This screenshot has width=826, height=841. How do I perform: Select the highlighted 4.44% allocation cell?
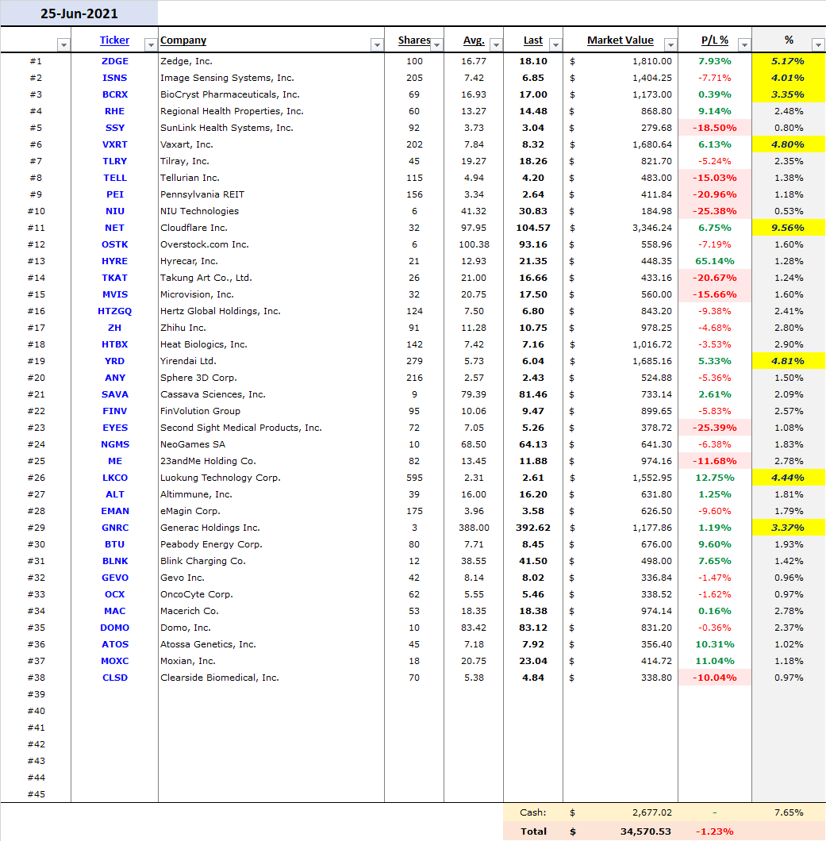(x=789, y=478)
